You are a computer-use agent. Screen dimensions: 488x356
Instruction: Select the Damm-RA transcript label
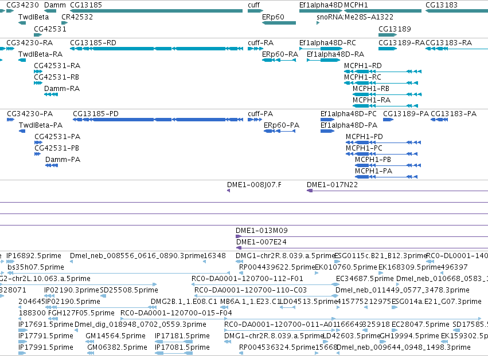pyautogui.click(x=62, y=89)
